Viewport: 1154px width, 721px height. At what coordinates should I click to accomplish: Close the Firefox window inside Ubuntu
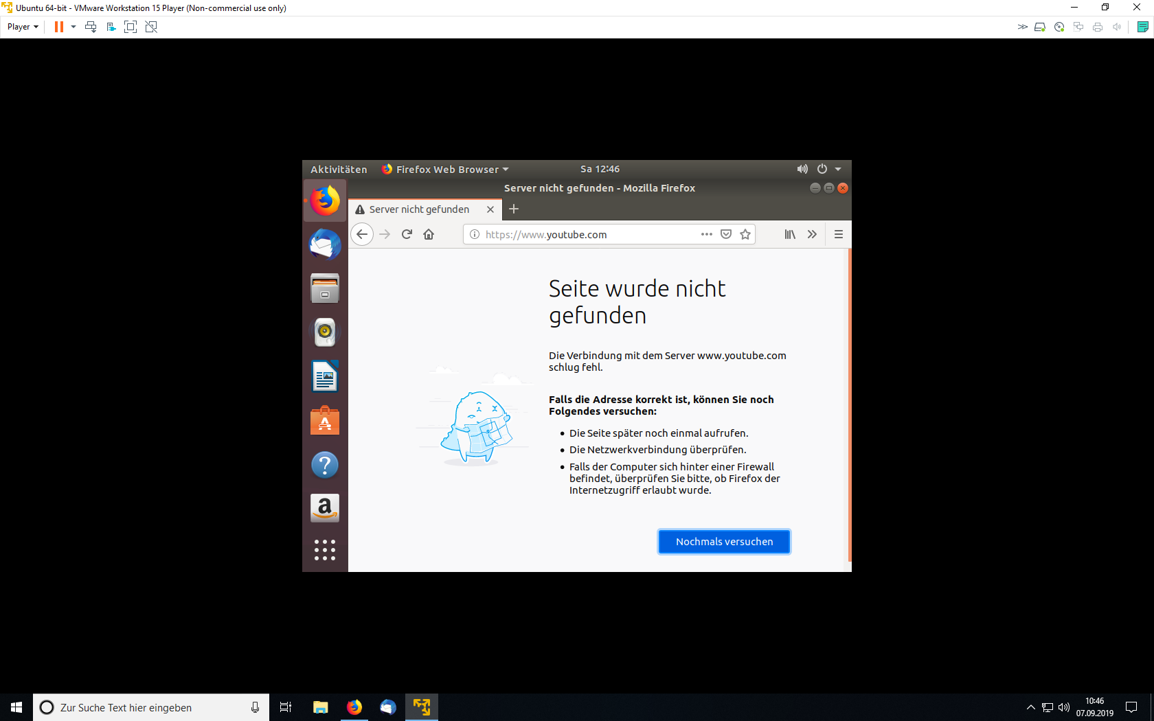843,188
